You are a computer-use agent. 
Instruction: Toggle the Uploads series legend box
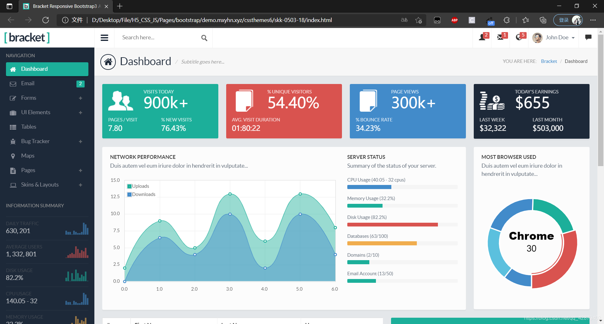(129, 186)
